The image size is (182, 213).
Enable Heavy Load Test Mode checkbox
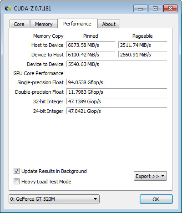(x=16, y=182)
